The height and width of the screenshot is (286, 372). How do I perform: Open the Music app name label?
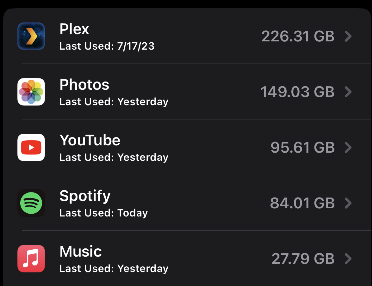[81, 251]
